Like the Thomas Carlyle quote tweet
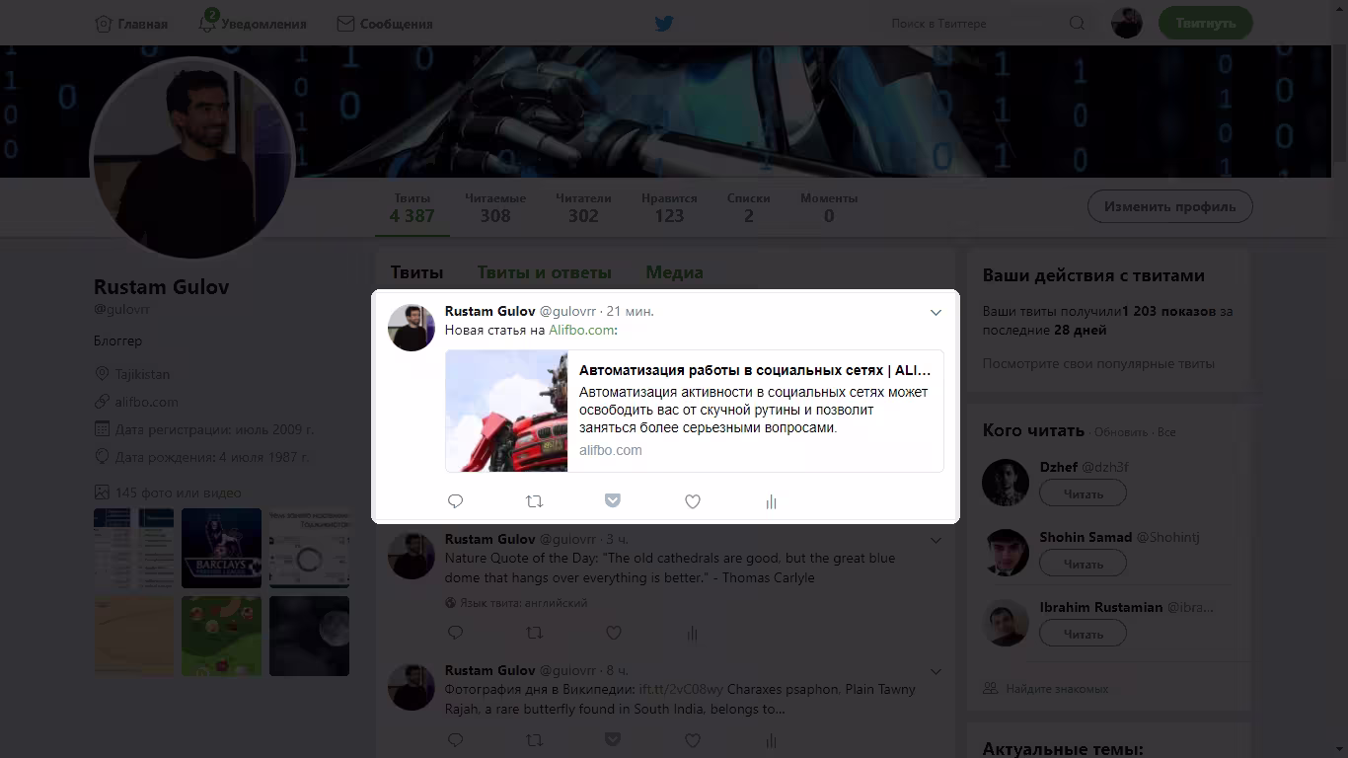The image size is (1348, 758). 613,633
